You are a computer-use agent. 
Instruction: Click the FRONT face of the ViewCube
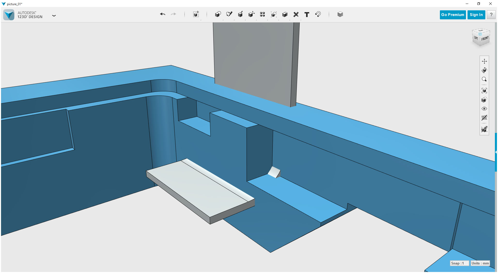coord(485,38)
